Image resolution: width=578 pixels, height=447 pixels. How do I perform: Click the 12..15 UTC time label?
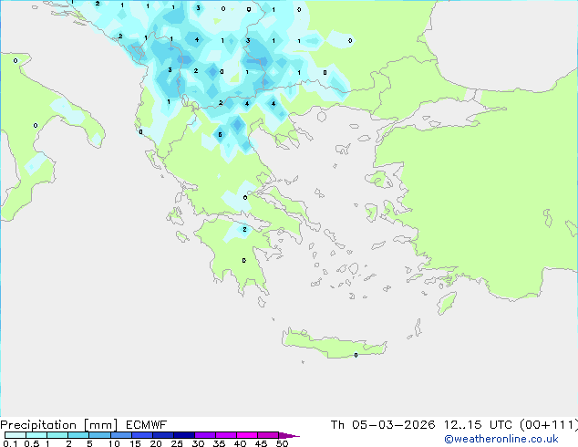point(478,425)
